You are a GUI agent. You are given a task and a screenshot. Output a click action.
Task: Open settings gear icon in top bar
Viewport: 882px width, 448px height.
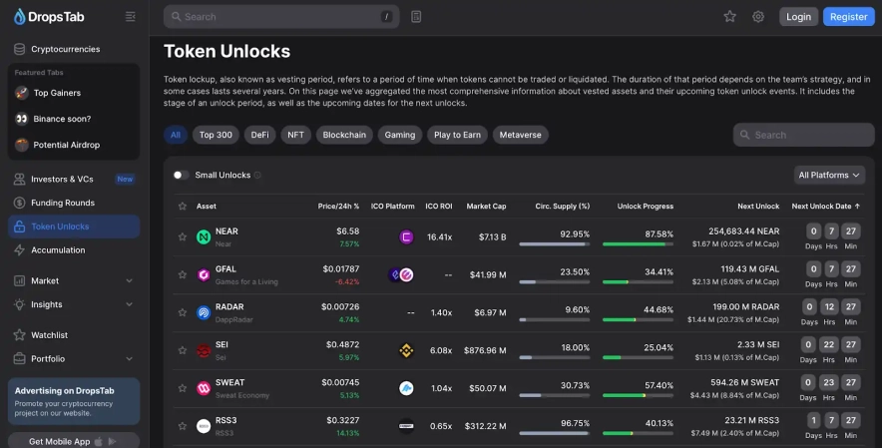758,16
